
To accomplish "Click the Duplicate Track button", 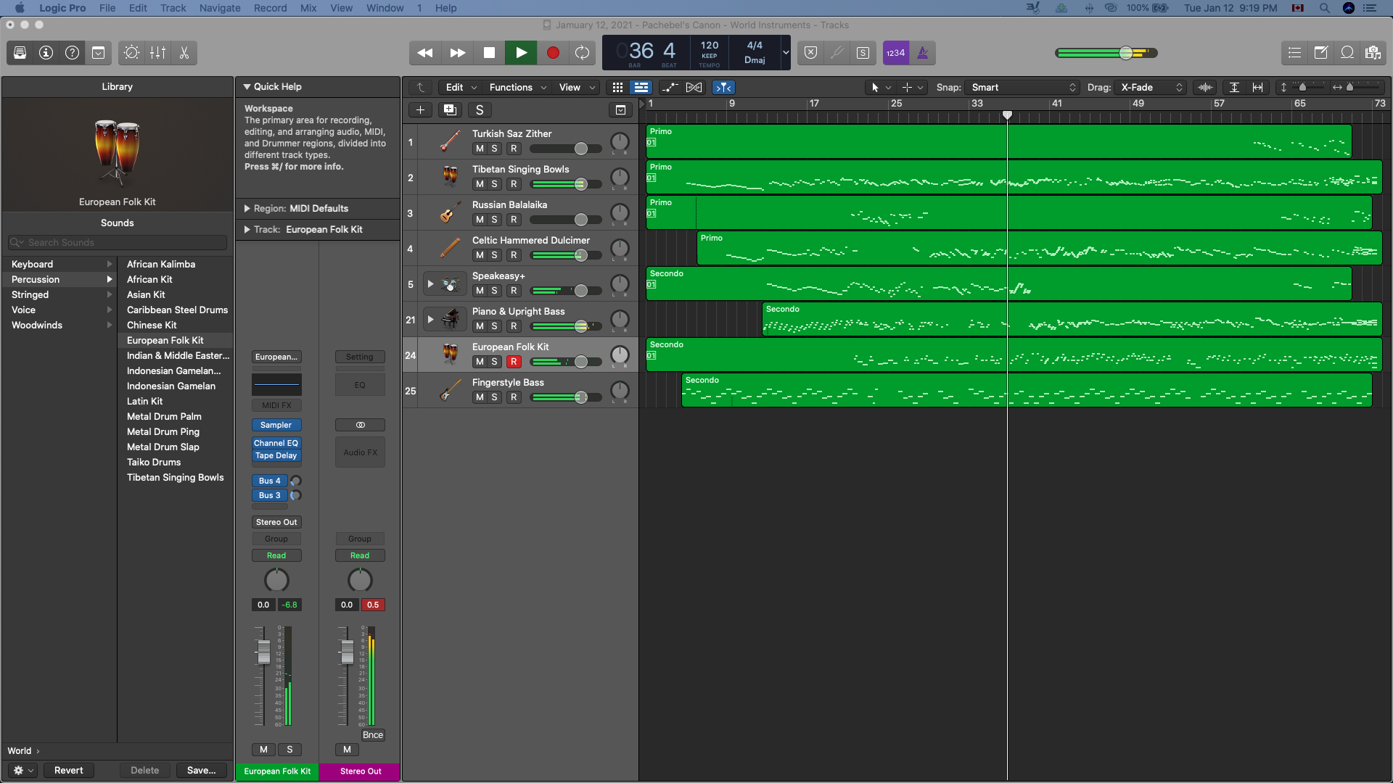I will coord(450,110).
